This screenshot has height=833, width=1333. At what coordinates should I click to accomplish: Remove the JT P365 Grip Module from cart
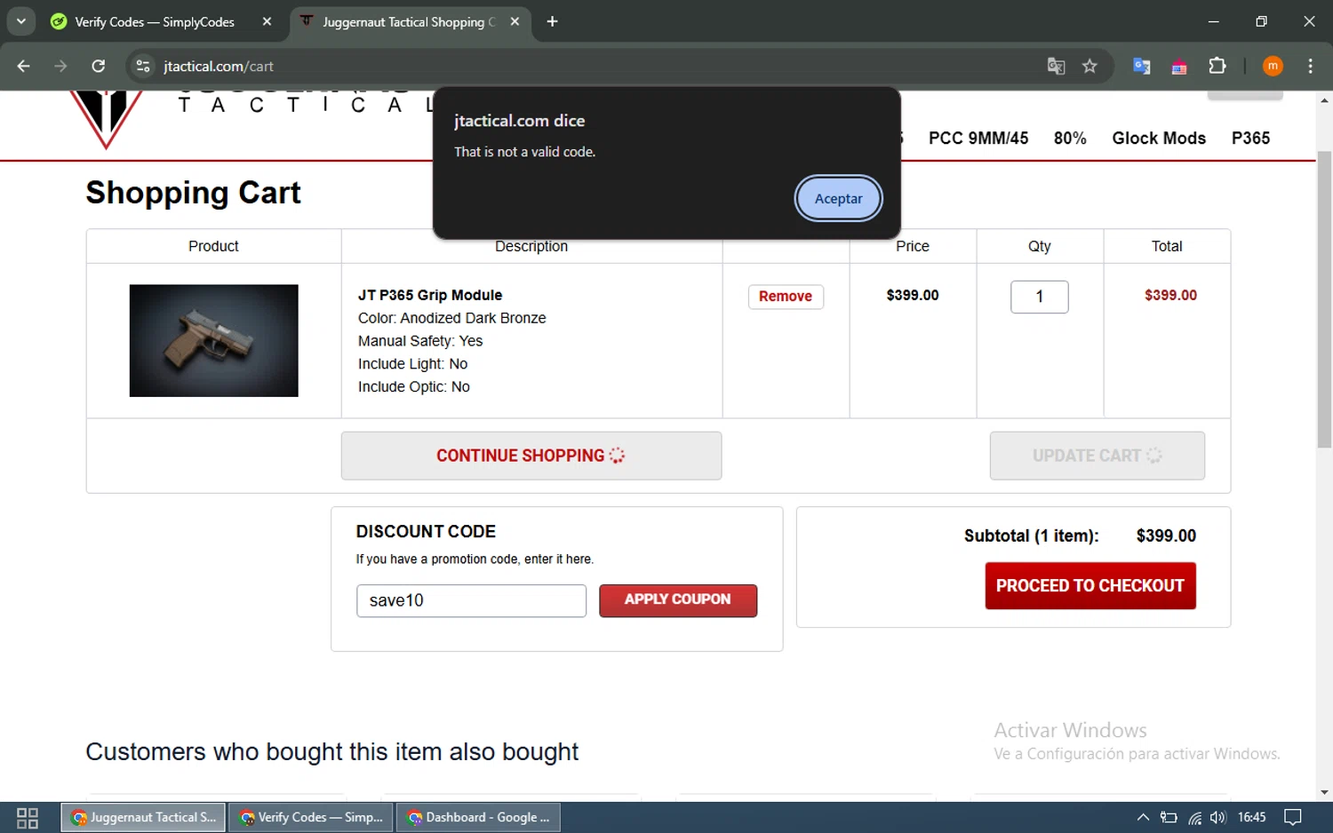tap(786, 296)
